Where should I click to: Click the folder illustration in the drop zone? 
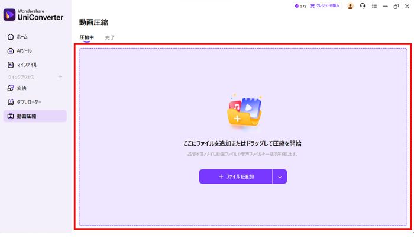pos(244,111)
